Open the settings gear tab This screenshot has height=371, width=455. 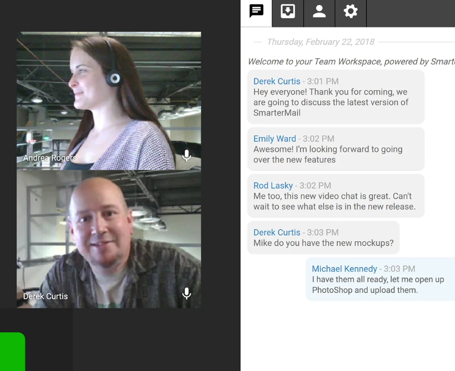click(x=351, y=12)
